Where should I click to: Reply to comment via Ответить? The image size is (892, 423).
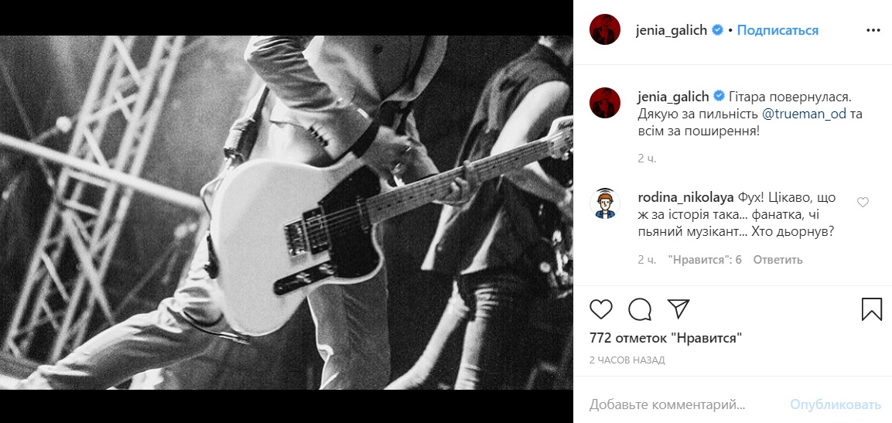[778, 260]
